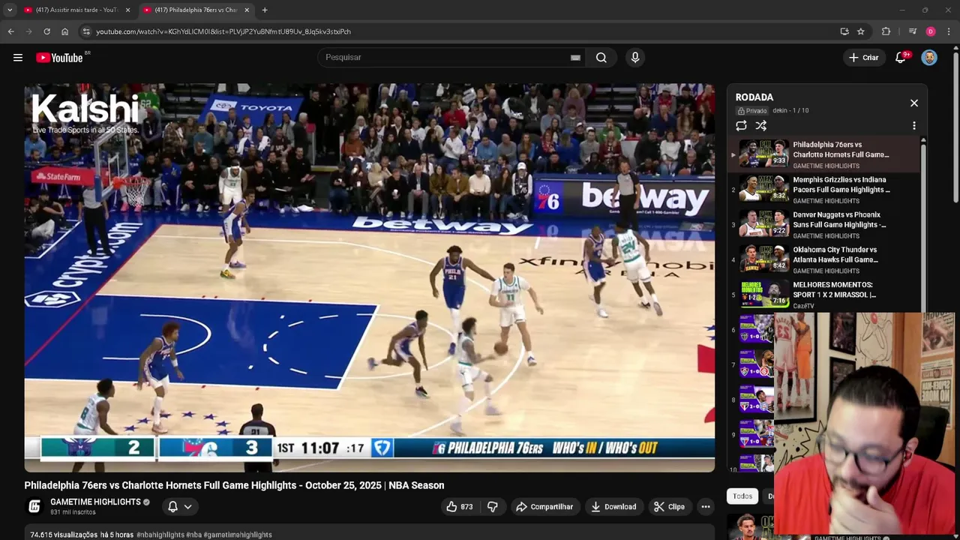Reload the page in the browser

pyautogui.click(x=46, y=31)
